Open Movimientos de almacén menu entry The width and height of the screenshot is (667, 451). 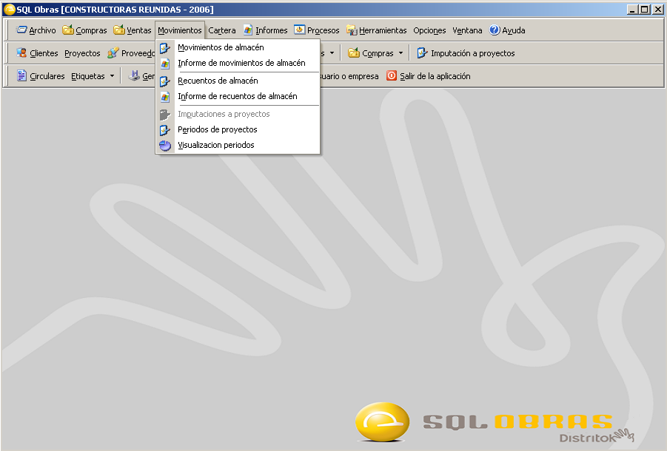click(221, 47)
